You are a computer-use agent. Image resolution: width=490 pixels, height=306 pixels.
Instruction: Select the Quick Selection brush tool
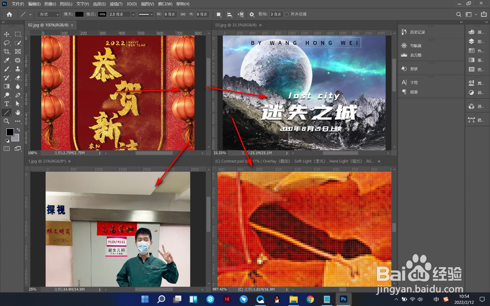point(18,43)
